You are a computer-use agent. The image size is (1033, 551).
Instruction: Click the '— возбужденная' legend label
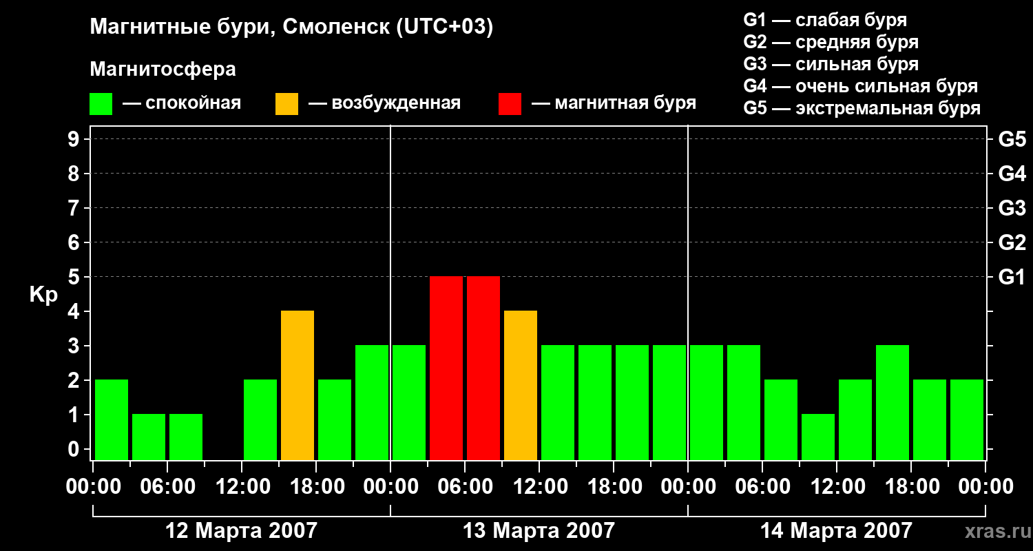click(384, 103)
